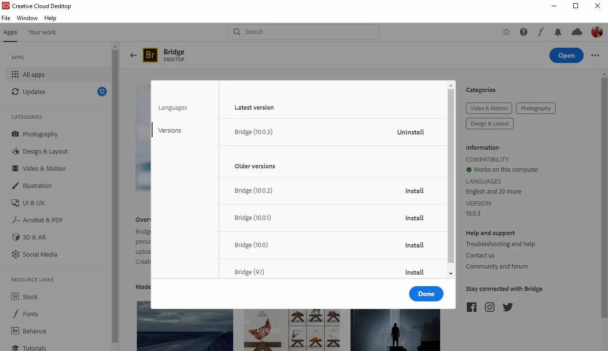Click the 'Bridge (10.0.3)' version label
The image size is (608, 351).
[253, 132]
